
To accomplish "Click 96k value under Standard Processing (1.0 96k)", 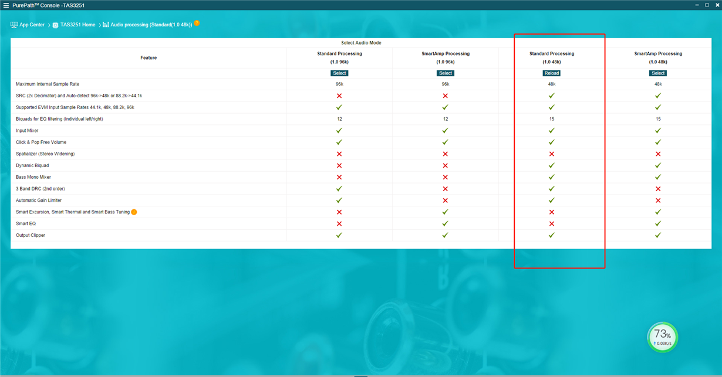I will [339, 84].
